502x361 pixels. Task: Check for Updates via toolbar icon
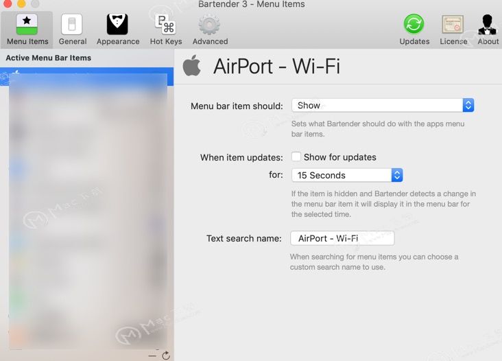coord(414,30)
